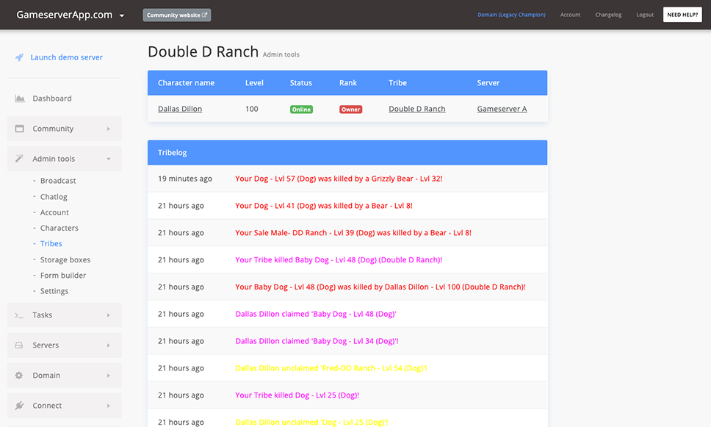Click the Double D Ranch page title
This screenshot has width=711, height=427.
click(203, 51)
